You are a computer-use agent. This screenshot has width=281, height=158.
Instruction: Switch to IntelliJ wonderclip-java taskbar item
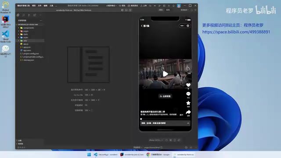click(x=132, y=154)
